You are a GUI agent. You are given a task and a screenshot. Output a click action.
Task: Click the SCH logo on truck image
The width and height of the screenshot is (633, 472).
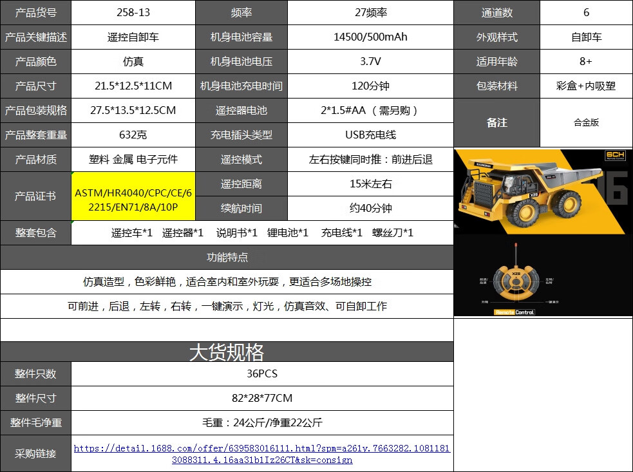(615, 155)
